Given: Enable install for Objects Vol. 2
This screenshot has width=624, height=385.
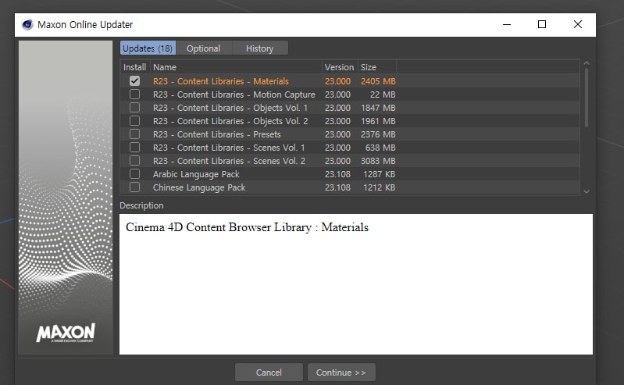Looking at the screenshot, I should pyautogui.click(x=134, y=120).
